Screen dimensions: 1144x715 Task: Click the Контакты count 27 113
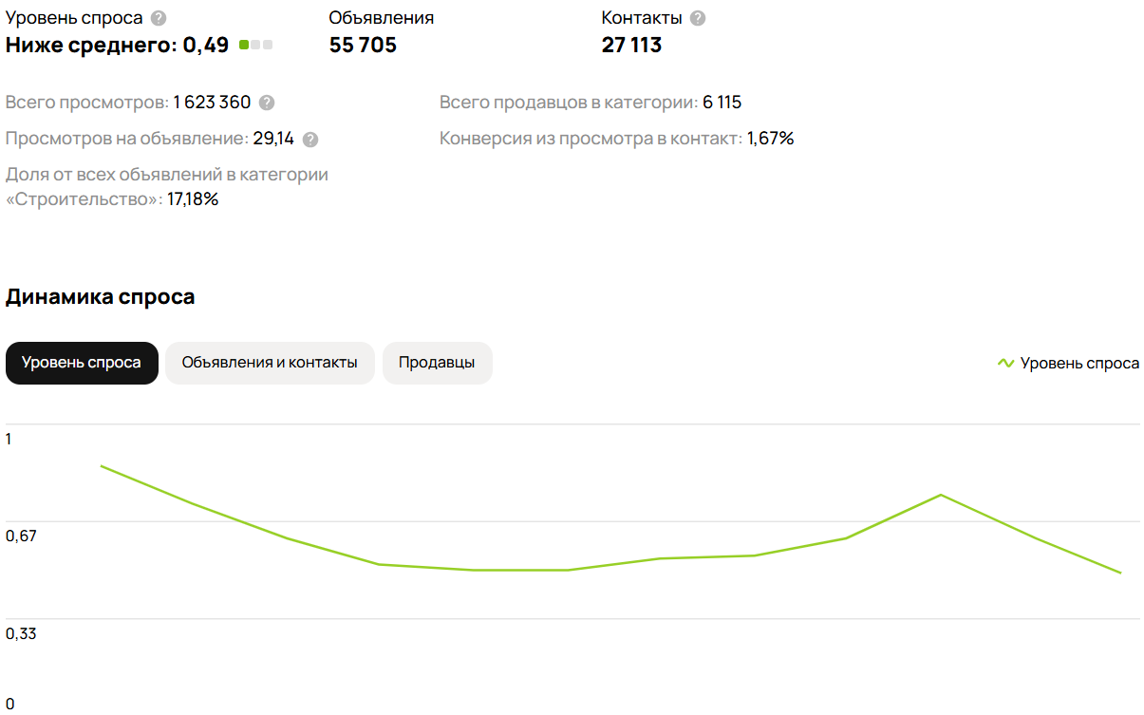631,45
